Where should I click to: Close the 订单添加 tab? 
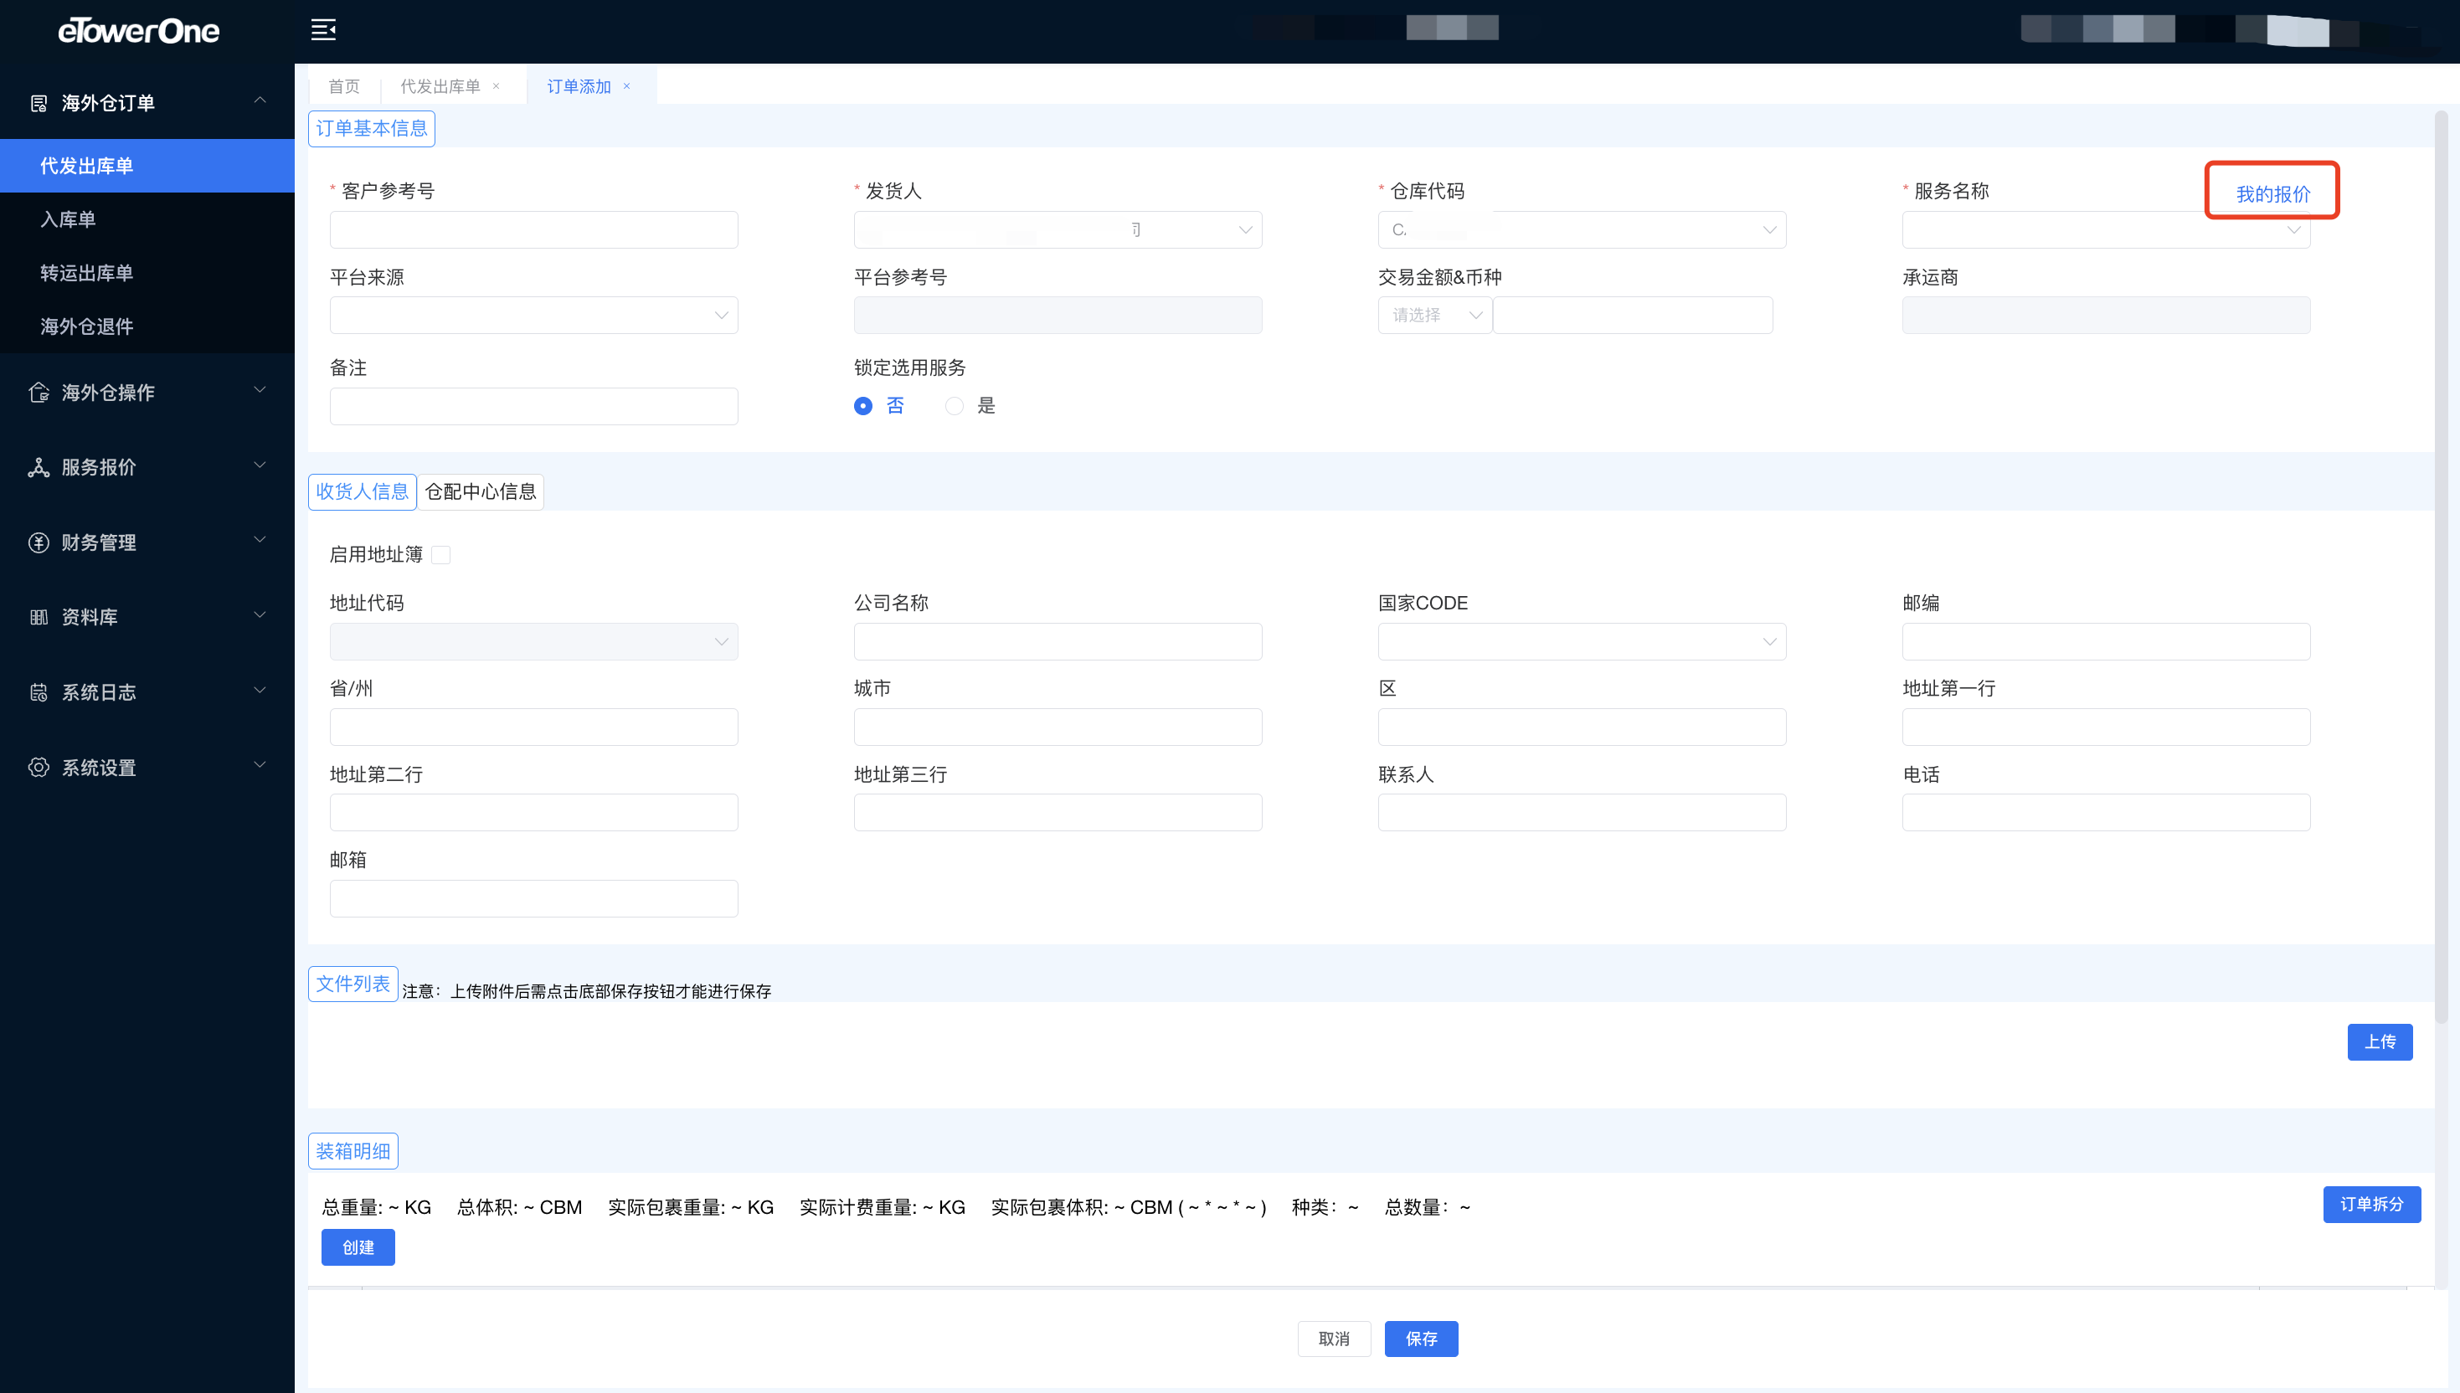point(626,86)
